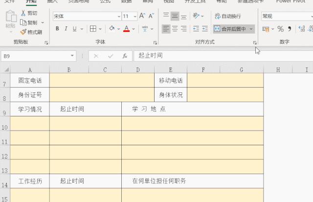Screen dimensions: 313x202
Task: Increase indent icon
Action: pyautogui.click(x=205, y=29)
